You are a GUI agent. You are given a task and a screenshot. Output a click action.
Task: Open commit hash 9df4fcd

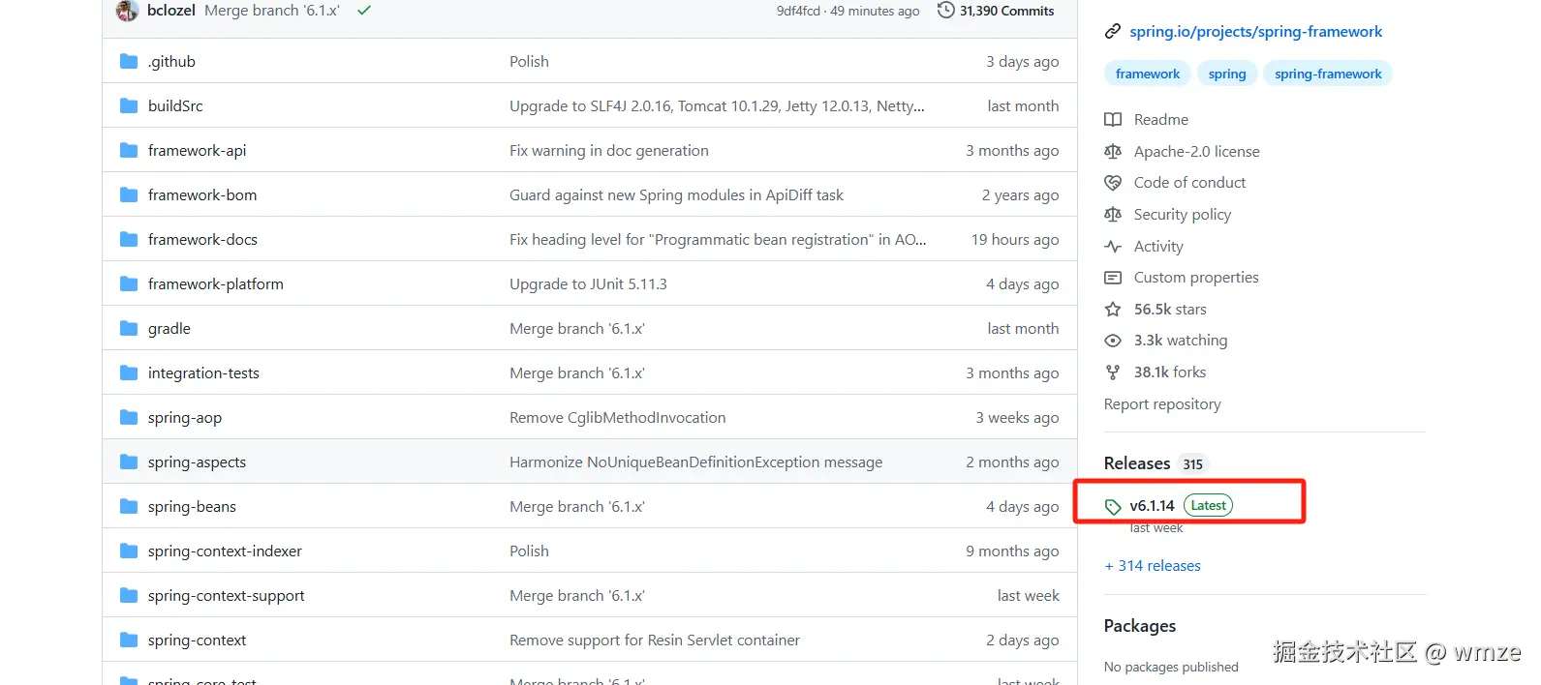click(x=798, y=11)
